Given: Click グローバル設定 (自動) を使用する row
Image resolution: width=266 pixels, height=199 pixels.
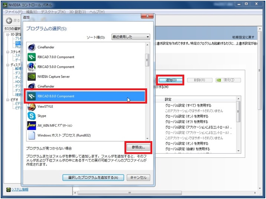Looking at the screenshot, I should 188,149.
